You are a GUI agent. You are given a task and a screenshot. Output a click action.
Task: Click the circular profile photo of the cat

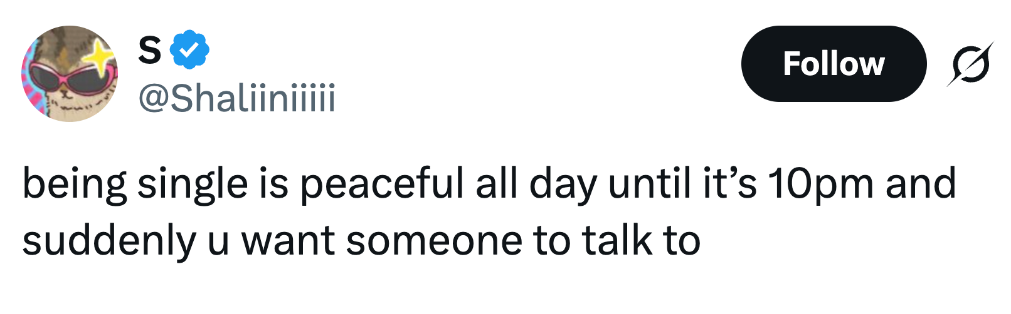[69, 74]
